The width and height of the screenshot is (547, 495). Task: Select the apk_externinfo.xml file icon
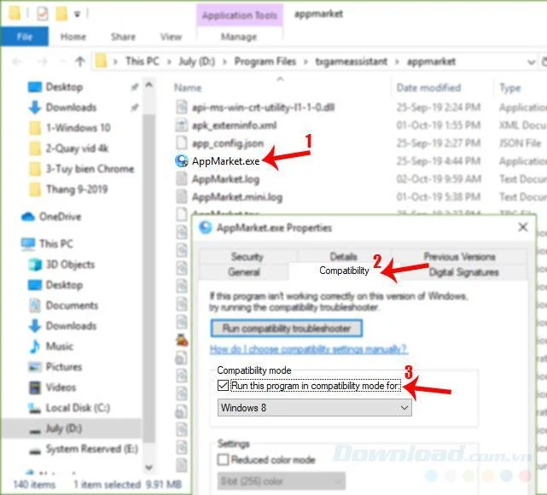click(x=182, y=125)
